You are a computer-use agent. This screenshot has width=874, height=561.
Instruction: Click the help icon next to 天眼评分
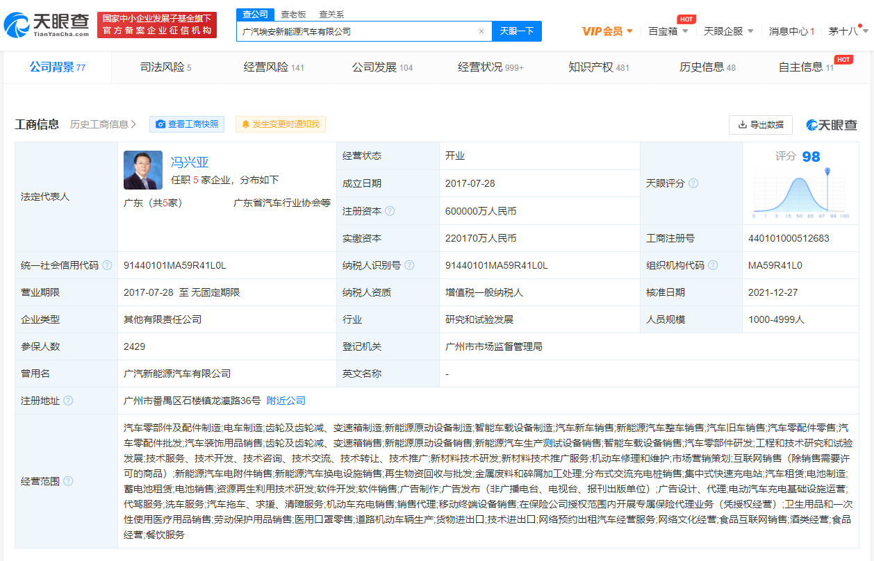point(693,183)
